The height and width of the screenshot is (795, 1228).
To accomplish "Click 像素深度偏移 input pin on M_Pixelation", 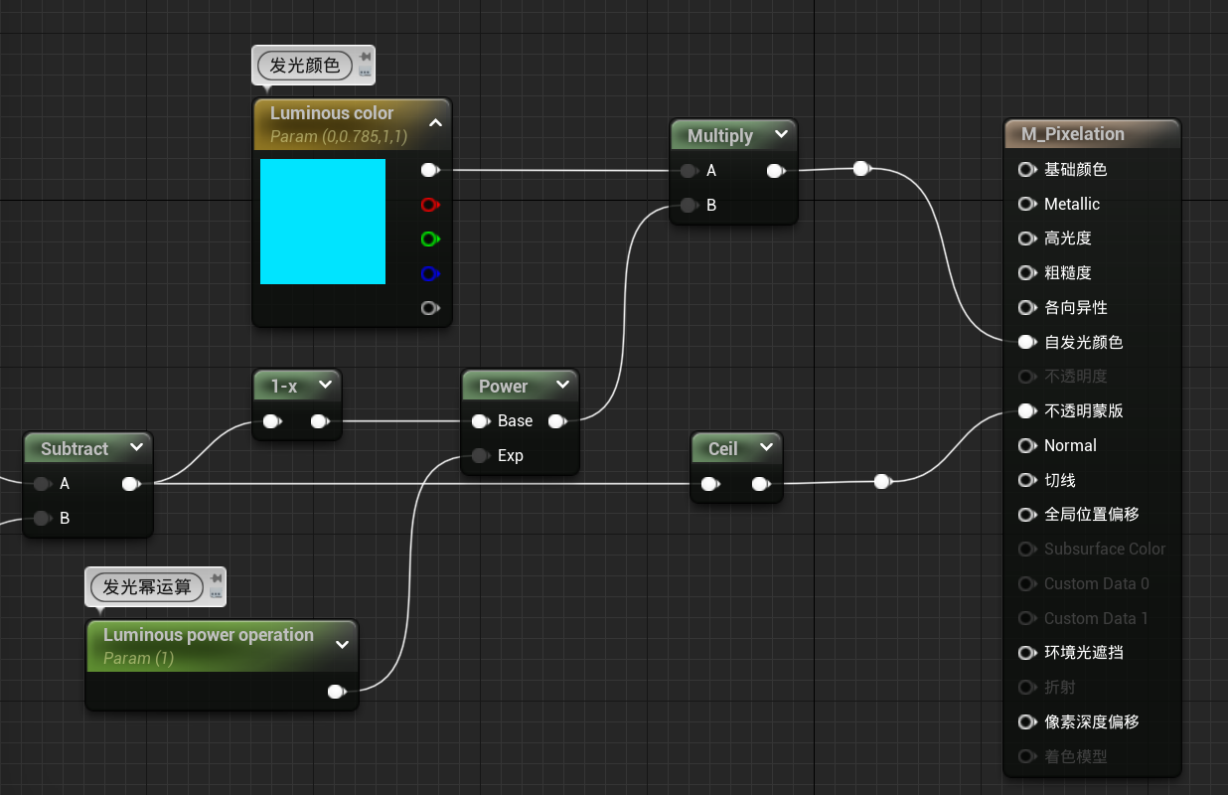I will pyautogui.click(x=1027, y=722).
